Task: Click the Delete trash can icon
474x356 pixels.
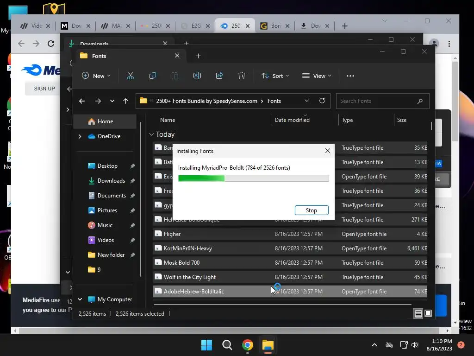Action: pyautogui.click(x=241, y=76)
